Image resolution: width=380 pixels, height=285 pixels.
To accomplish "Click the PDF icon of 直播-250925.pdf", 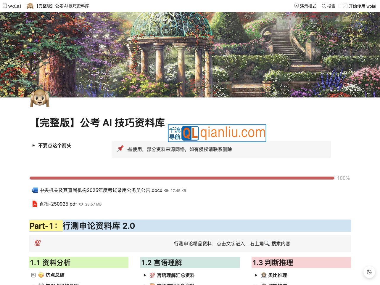I will [x=35, y=204].
